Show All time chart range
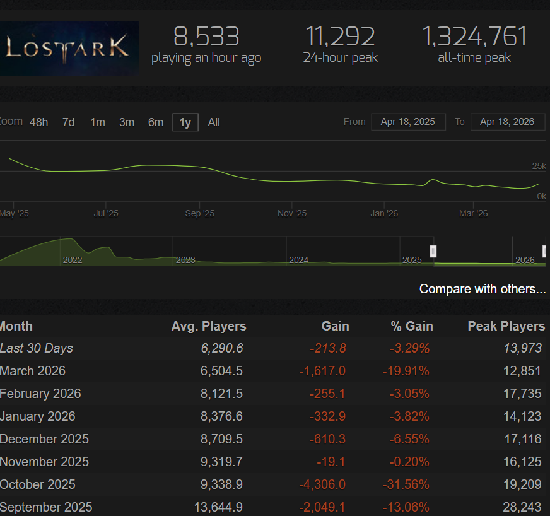 tap(214, 122)
